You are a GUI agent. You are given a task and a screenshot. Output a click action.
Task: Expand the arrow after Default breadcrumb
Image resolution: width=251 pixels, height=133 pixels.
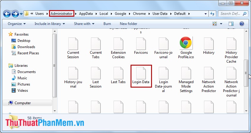click(189, 14)
